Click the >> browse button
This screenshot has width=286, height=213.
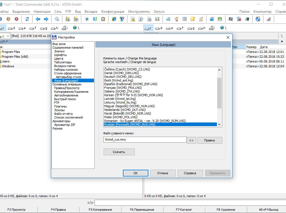coord(191,140)
